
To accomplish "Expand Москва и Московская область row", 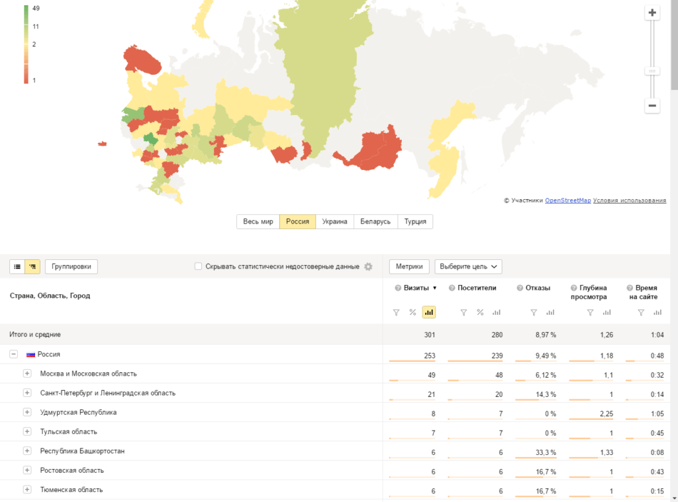I will pyautogui.click(x=27, y=374).
